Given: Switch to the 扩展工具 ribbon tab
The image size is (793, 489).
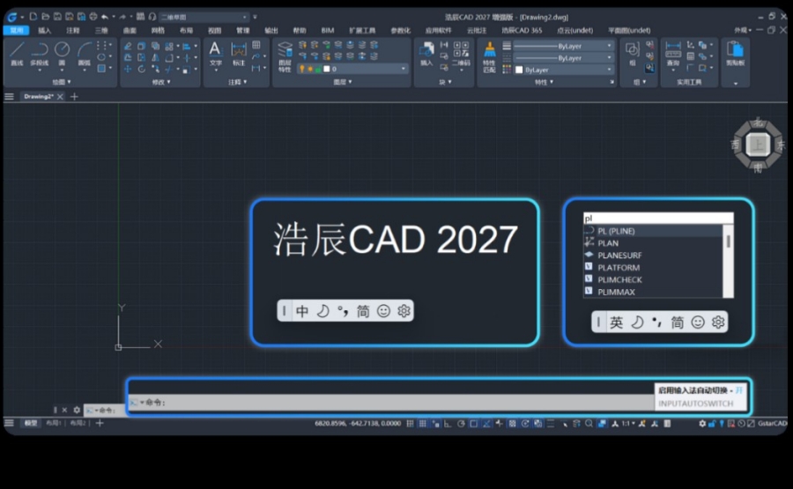Looking at the screenshot, I should pyautogui.click(x=362, y=30).
